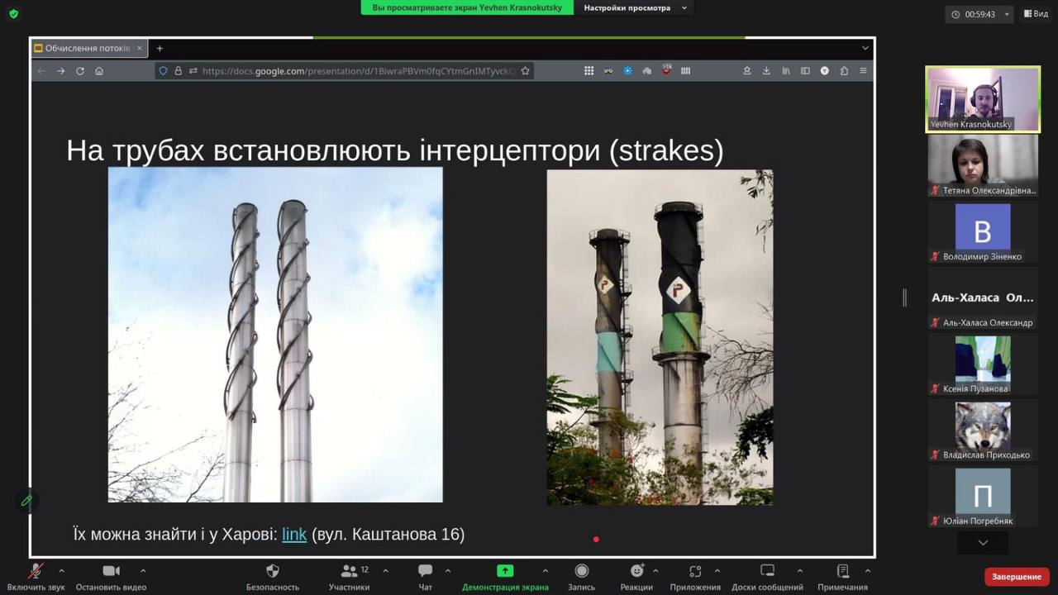Screen dimensions: 1058x595
Task: Close the Обчислення потоків tab
Action: tap(140, 48)
